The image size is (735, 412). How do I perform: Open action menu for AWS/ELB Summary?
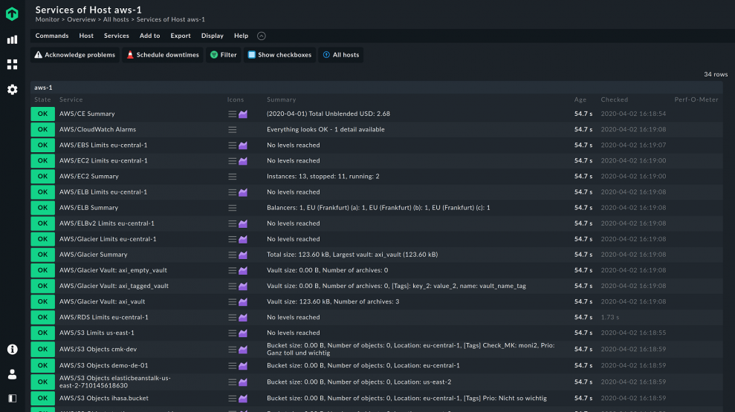(232, 208)
